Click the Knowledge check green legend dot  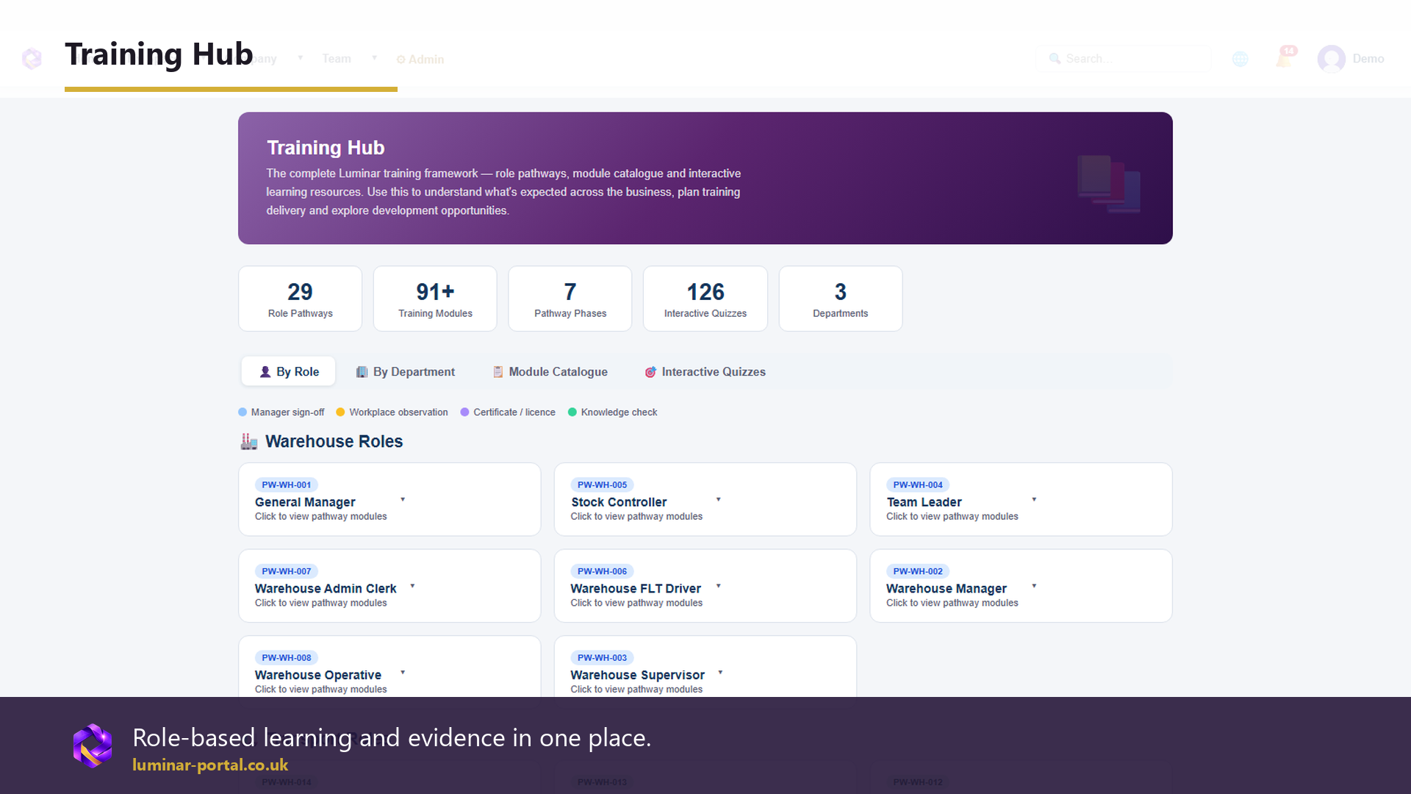[572, 412]
